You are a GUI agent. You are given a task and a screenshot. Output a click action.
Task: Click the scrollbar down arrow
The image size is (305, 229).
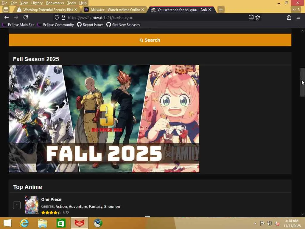[x=302, y=214]
